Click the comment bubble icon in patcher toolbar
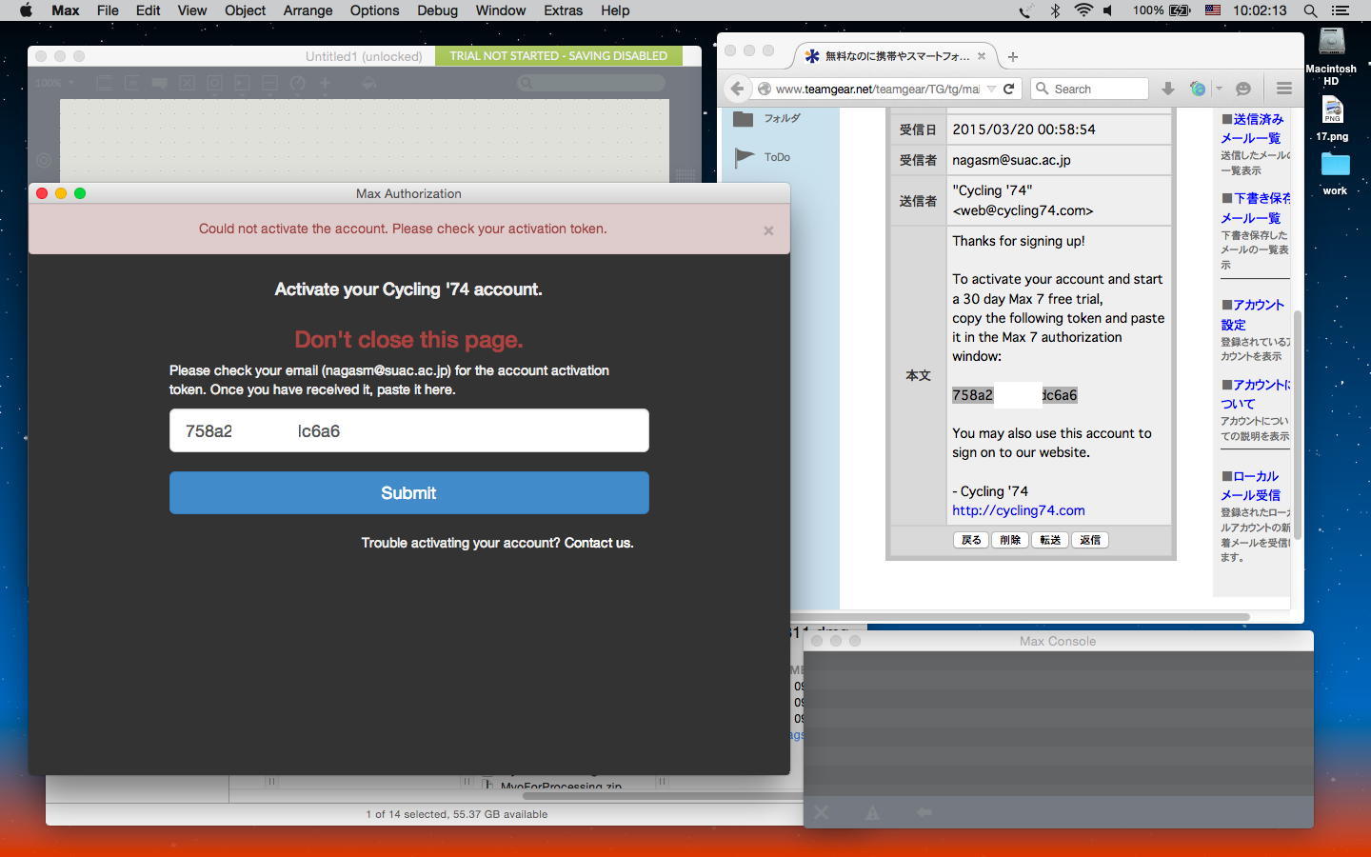1371x857 pixels. coord(160,83)
